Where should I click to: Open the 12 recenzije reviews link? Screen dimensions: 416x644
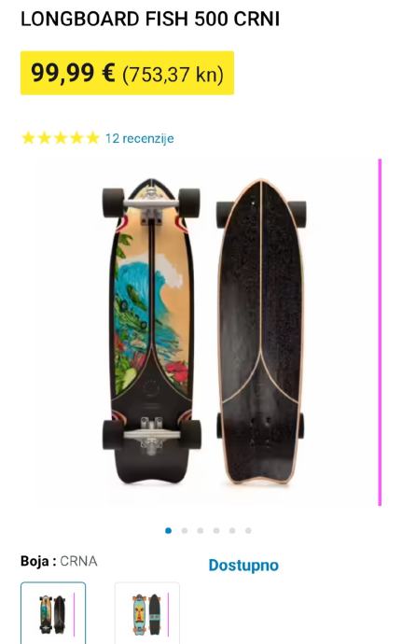pyautogui.click(x=140, y=138)
